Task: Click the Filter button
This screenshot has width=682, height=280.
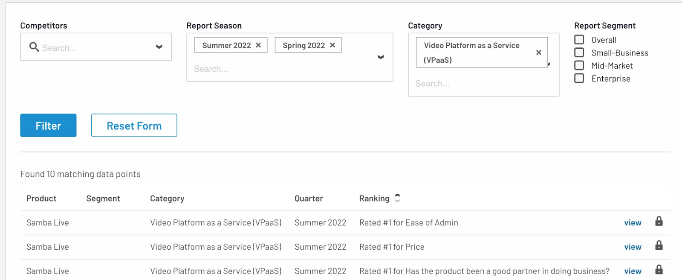Action: pyautogui.click(x=48, y=125)
